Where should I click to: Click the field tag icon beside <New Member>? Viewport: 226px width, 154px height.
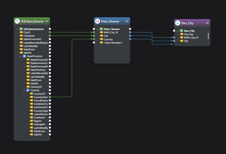pyautogui.click(x=101, y=43)
